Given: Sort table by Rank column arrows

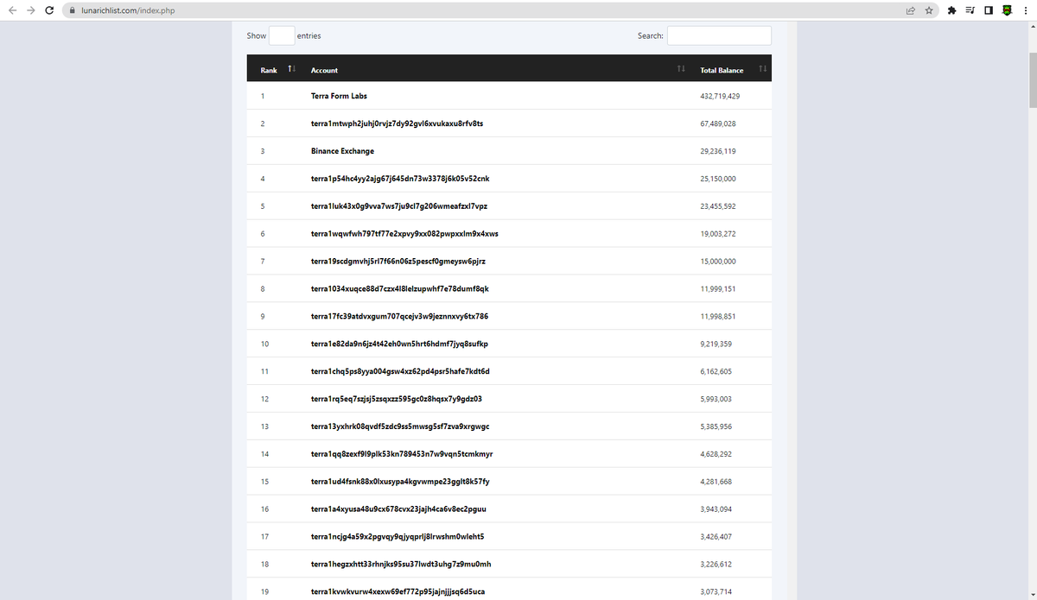Looking at the screenshot, I should tap(291, 69).
